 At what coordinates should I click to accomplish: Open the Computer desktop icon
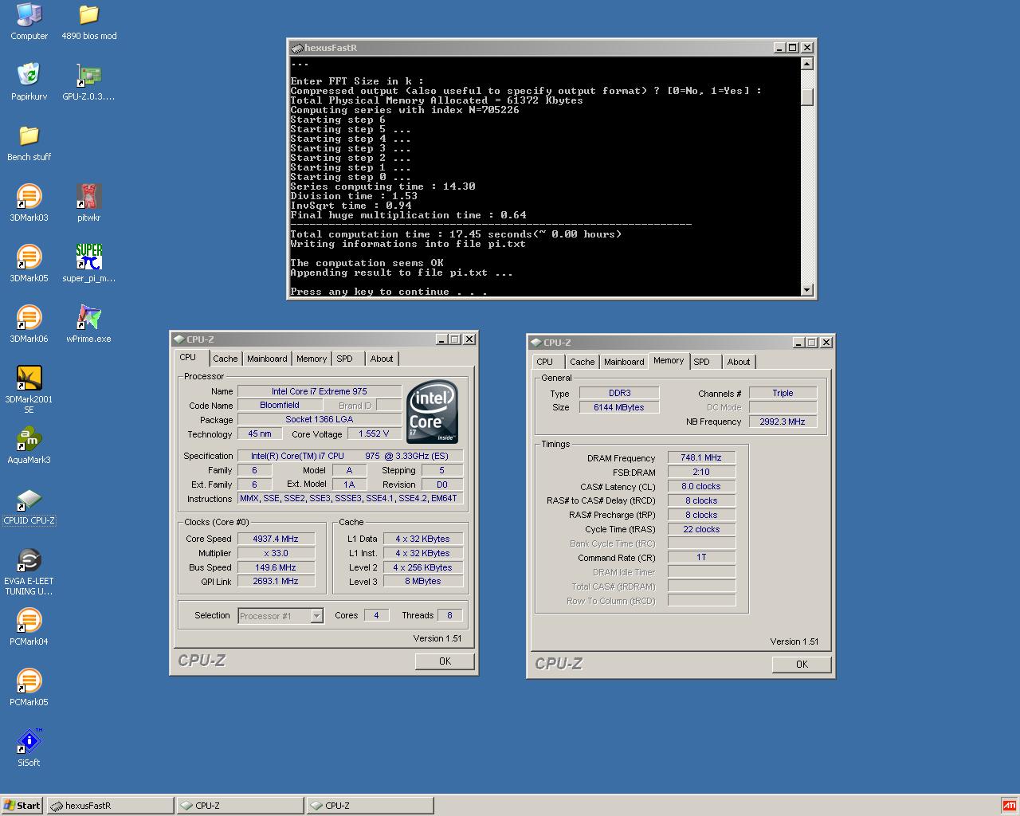pyautogui.click(x=29, y=22)
